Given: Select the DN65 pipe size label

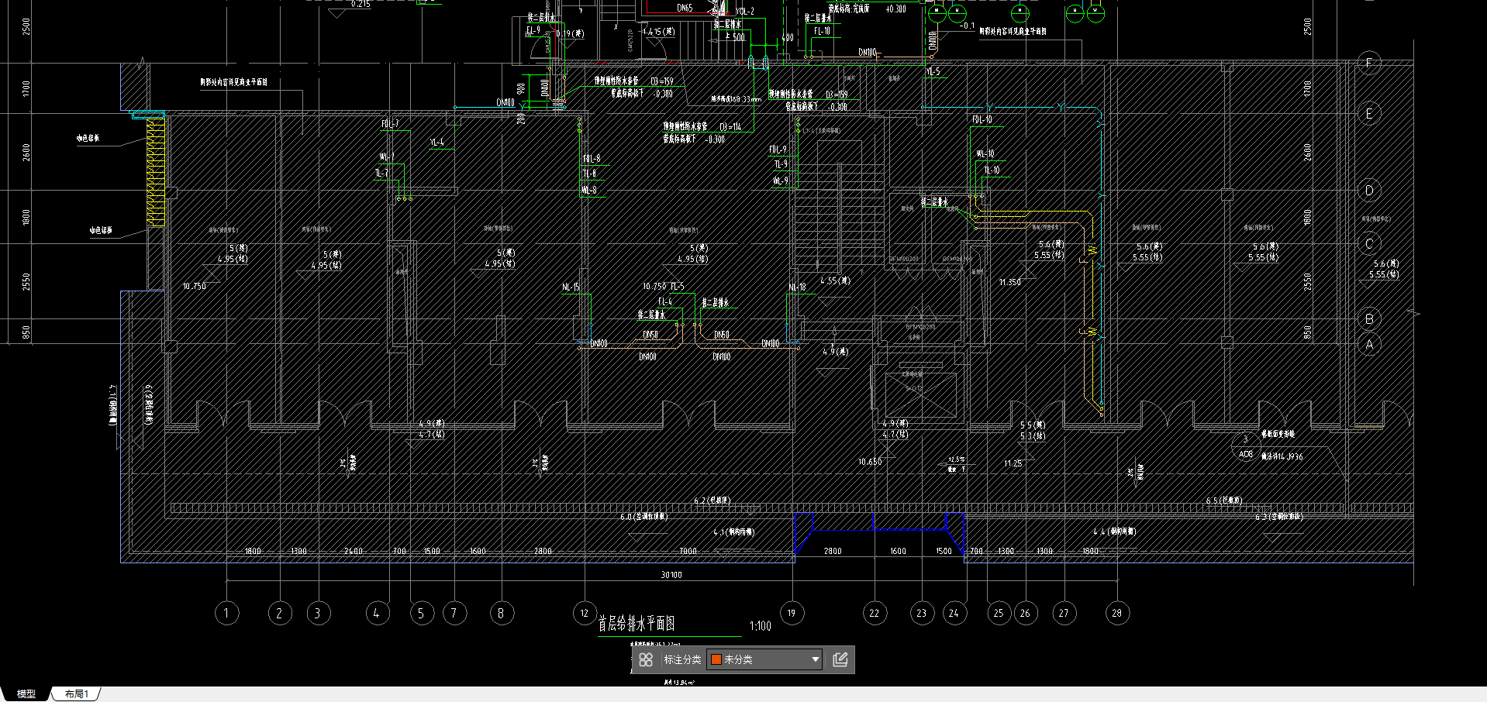Looking at the screenshot, I should click(685, 8).
